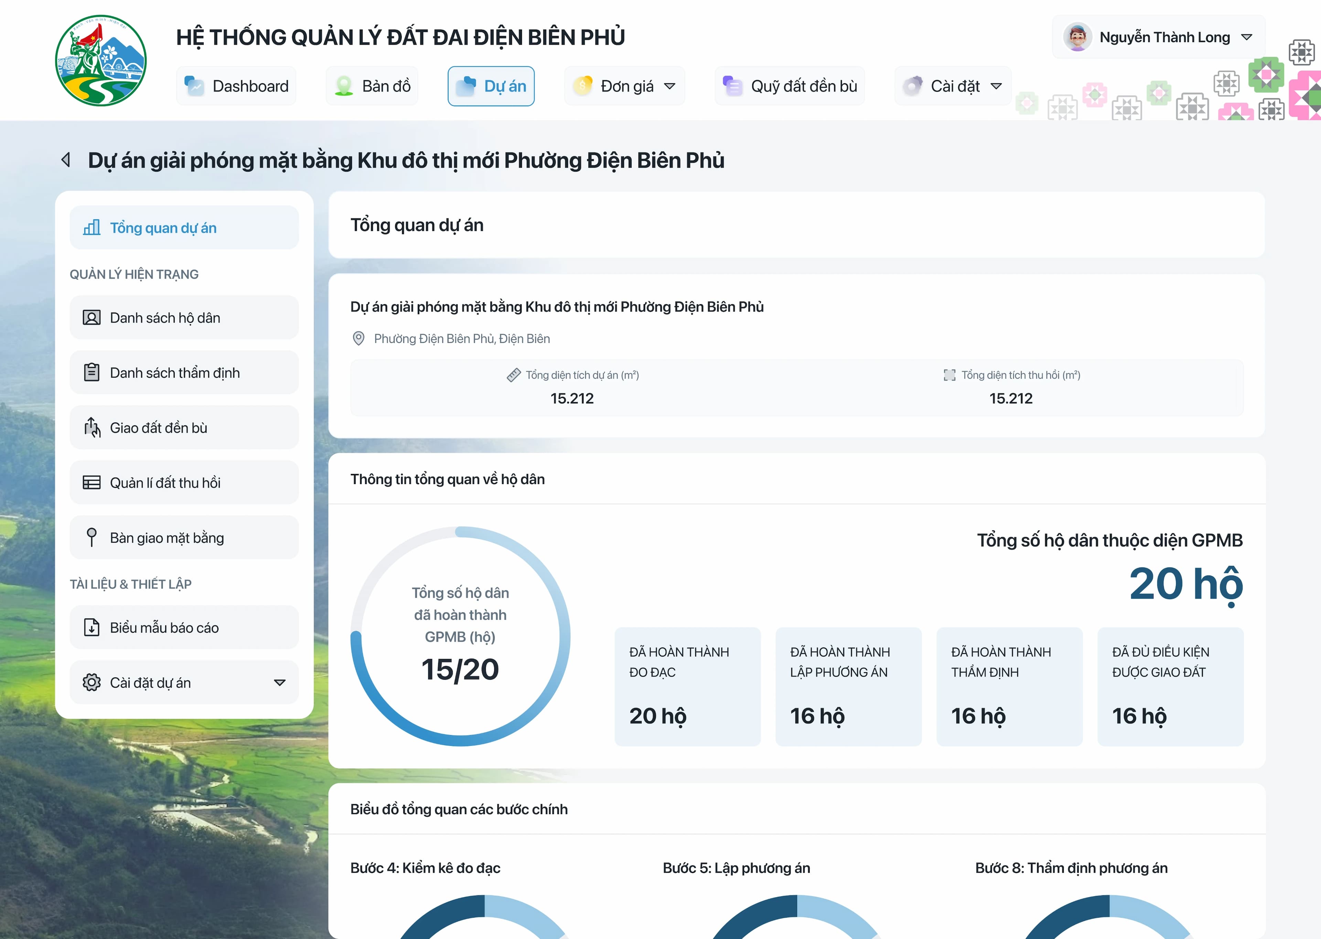The width and height of the screenshot is (1321, 939).
Task: Switch to the Bản đồ tab
Action: coord(372,86)
